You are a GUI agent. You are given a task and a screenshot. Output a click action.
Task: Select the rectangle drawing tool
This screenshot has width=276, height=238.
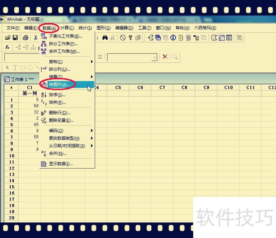coord(22,67)
